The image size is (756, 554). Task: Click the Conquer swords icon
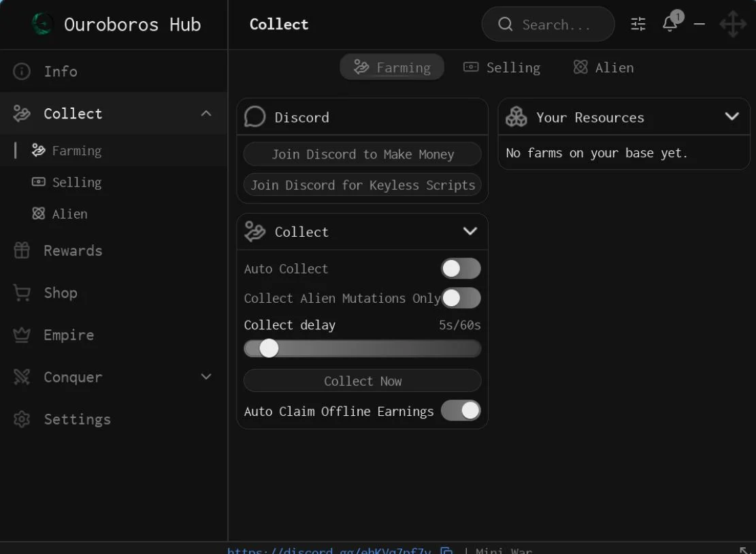[22, 377]
